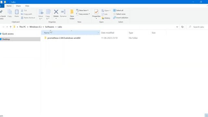Click the File folder type cell
The width and height of the screenshot is (208, 117).
(x=133, y=38)
